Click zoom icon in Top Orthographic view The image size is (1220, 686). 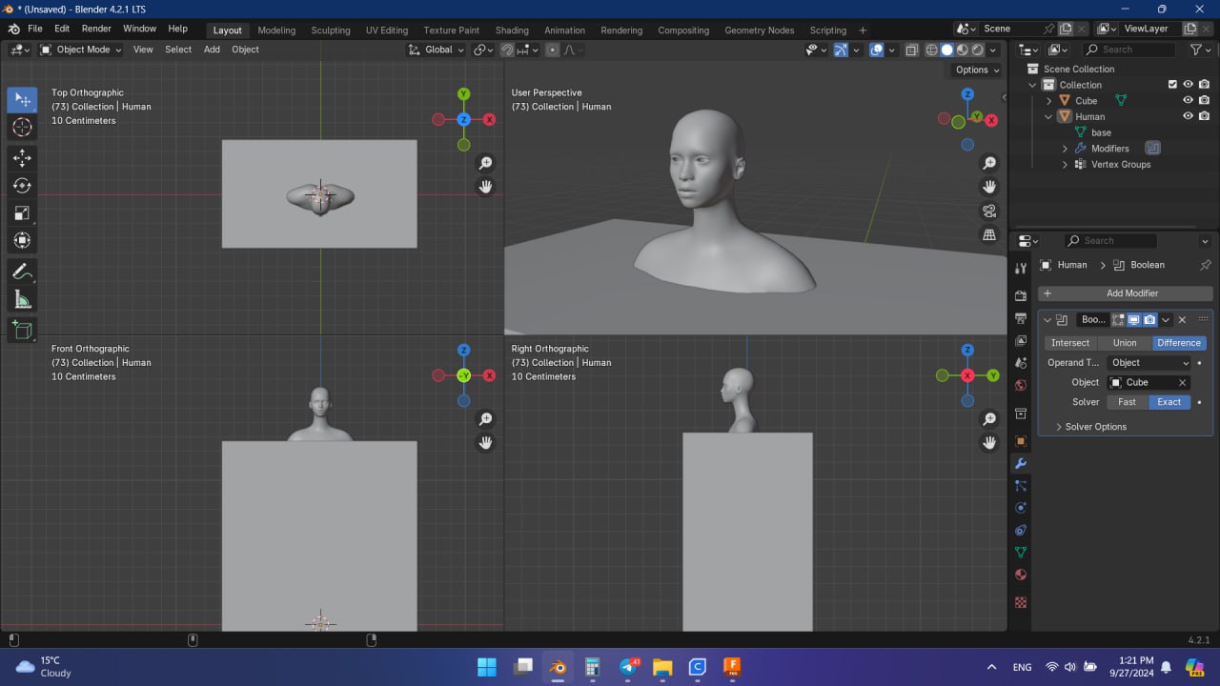(x=485, y=163)
